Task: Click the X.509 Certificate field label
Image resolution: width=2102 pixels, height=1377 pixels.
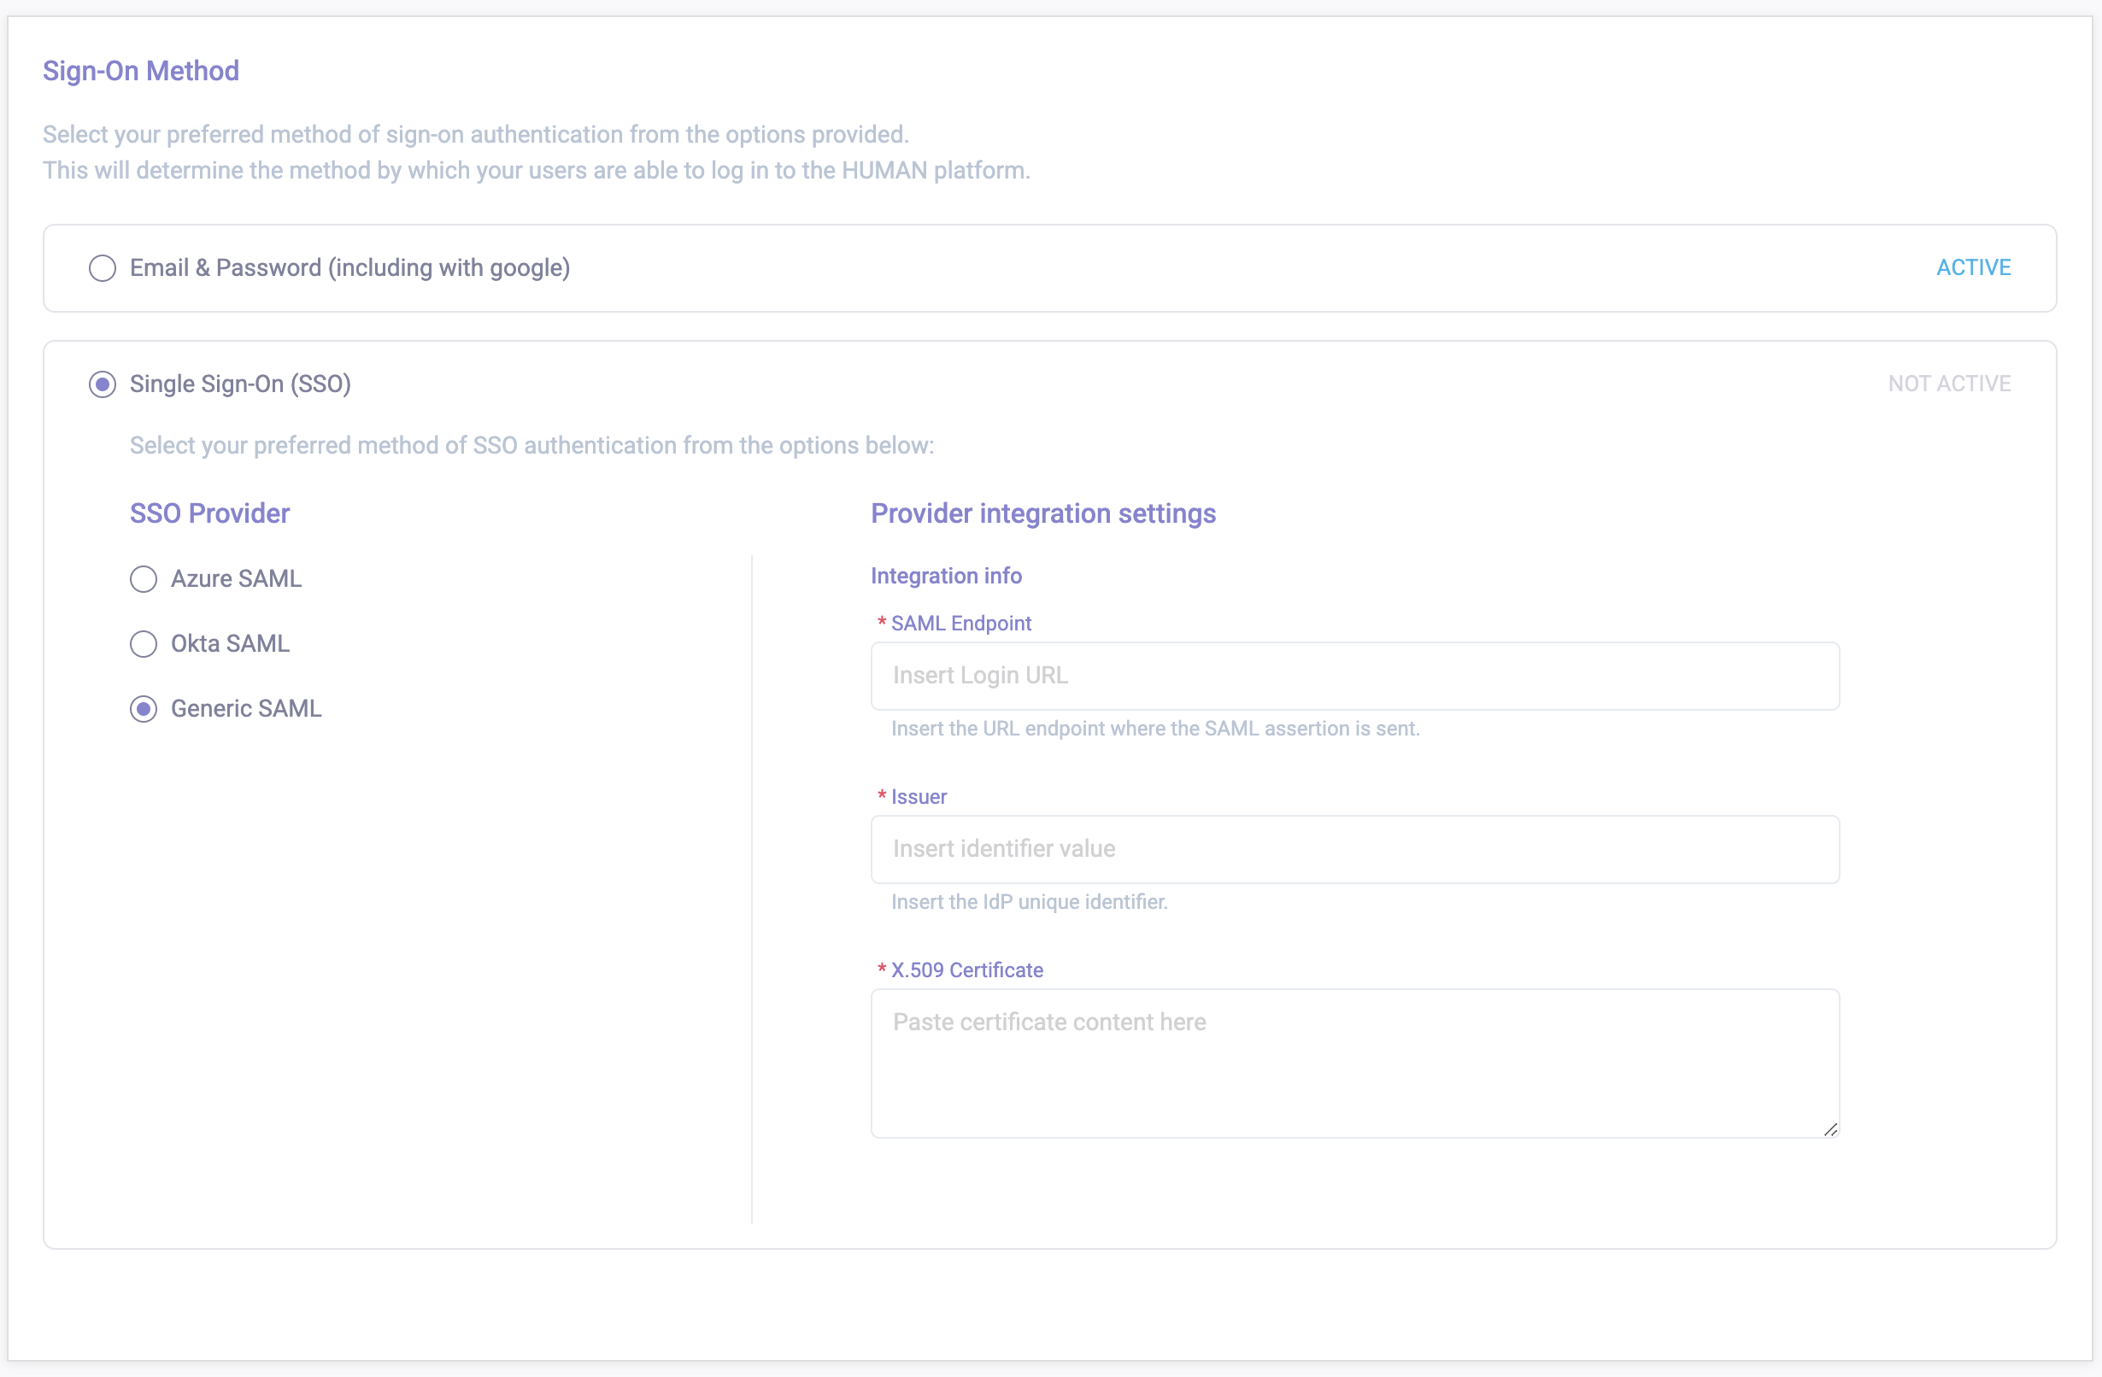Action: coord(966,971)
